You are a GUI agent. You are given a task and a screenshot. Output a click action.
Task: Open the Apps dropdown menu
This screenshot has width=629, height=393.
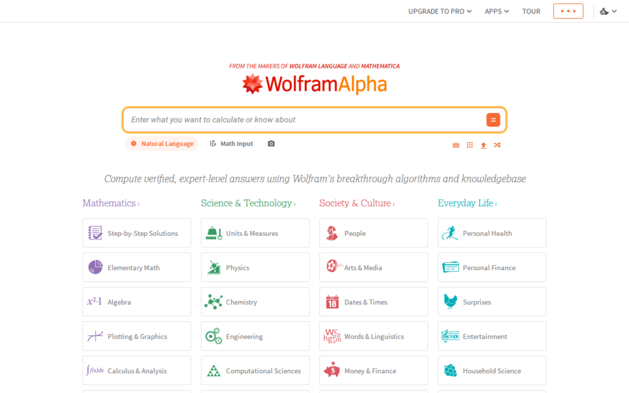(x=496, y=11)
